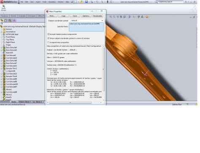The width and height of the screenshot is (200, 153).
Task: Click Zoom to Area in view toolbar
Action: (x=114, y=17)
